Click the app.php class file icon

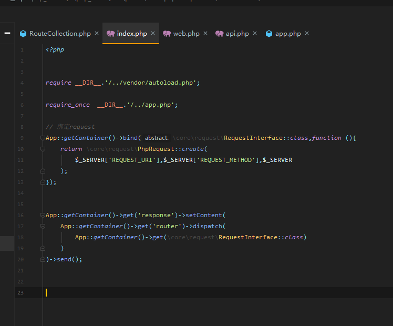tap(269, 34)
